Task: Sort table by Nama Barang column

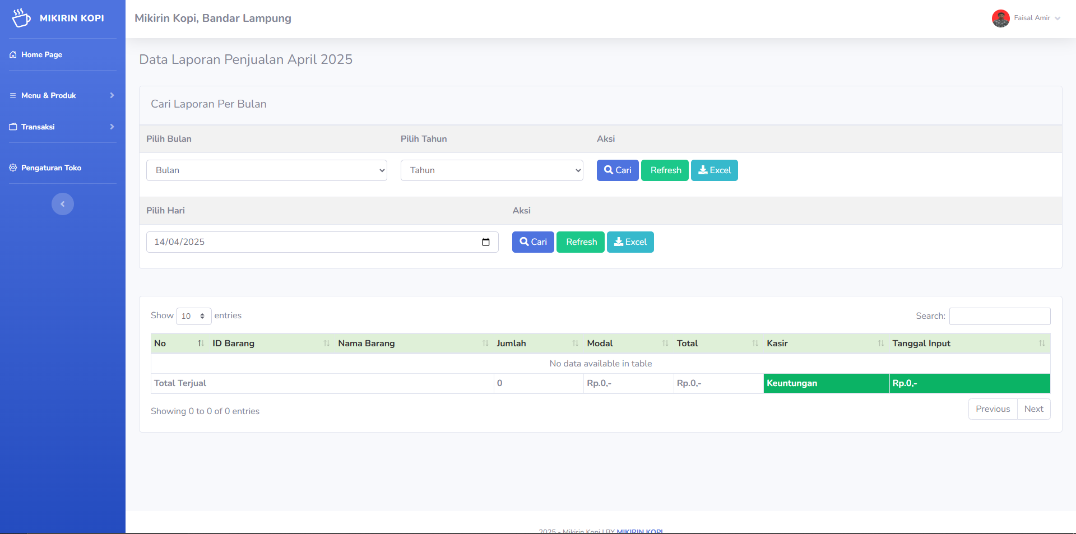Action: (414, 343)
